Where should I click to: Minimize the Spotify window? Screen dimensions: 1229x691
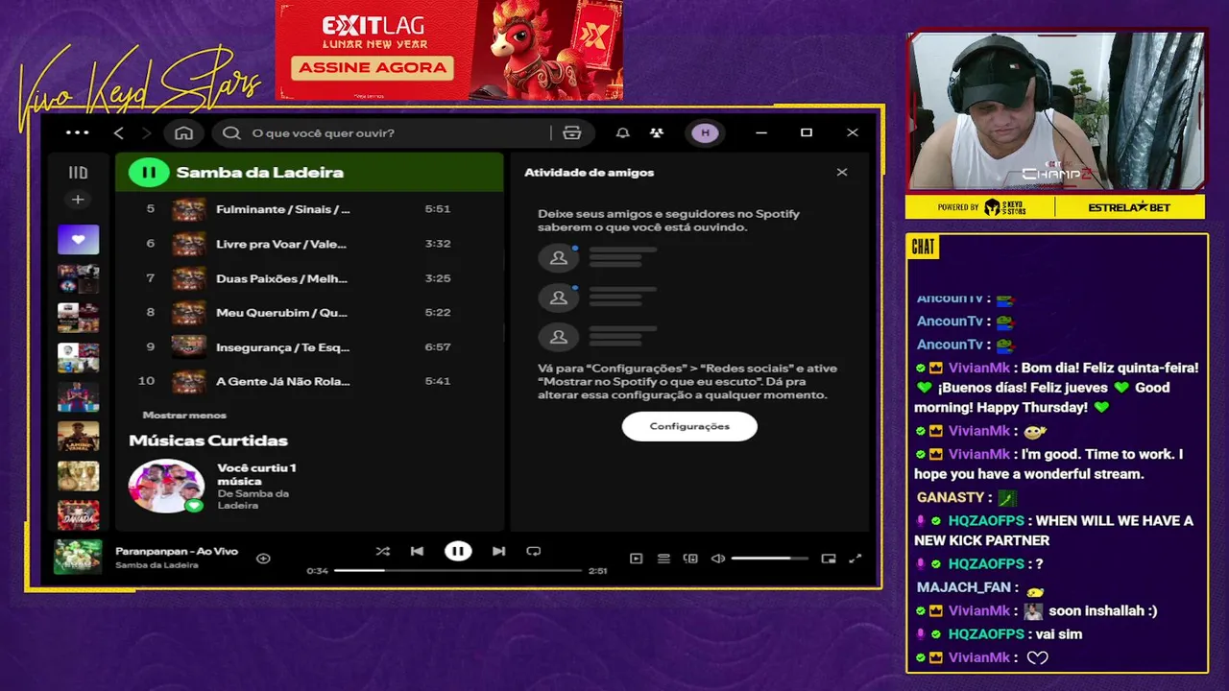point(761,132)
